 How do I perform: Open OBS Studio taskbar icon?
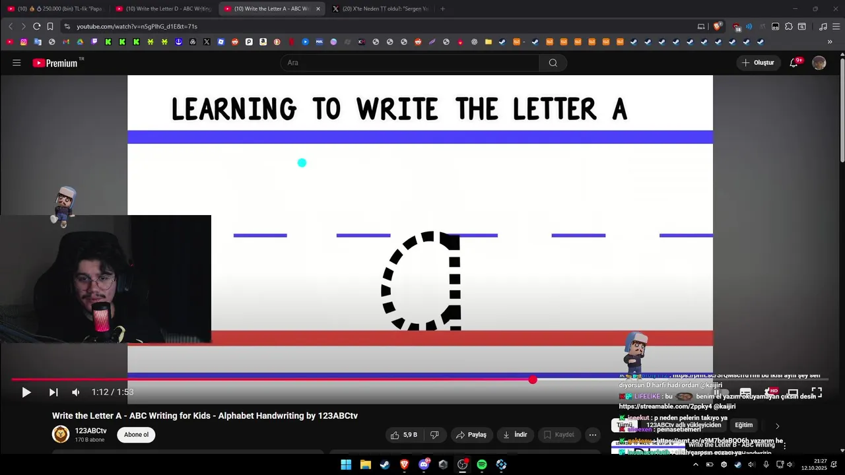(462, 464)
